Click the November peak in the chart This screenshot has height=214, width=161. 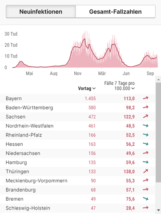coord(85,39)
